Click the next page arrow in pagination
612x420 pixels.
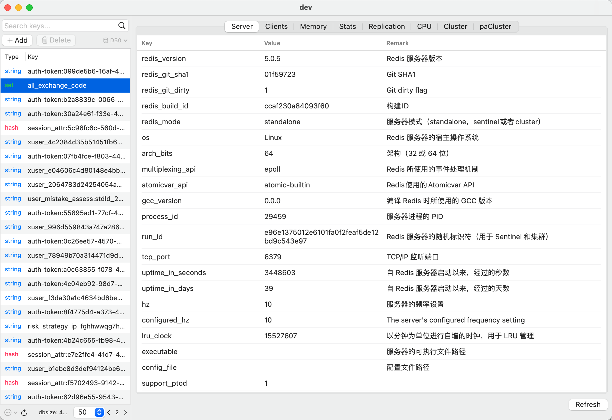click(x=126, y=412)
